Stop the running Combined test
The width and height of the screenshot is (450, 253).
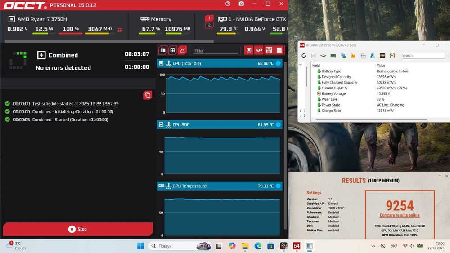pyautogui.click(x=78, y=229)
